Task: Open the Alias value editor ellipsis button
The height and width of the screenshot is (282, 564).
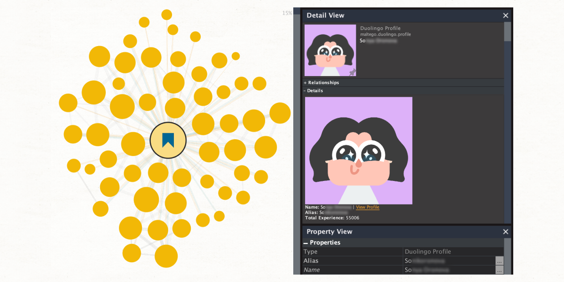Action: (499, 260)
